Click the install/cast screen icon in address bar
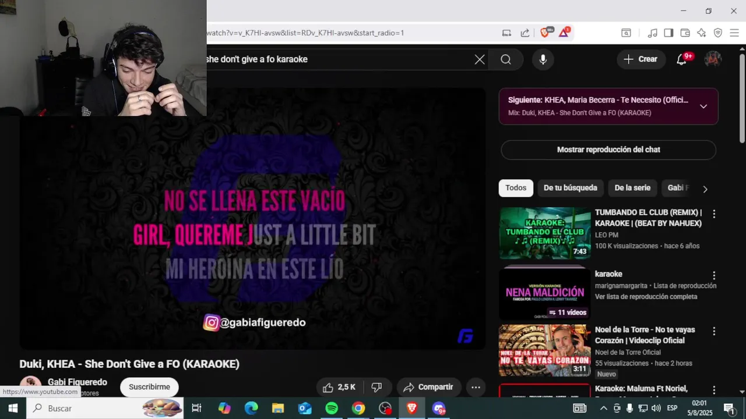 click(x=507, y=33)
